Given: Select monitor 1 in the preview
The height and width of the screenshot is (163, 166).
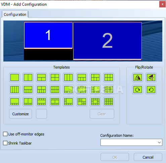Looking at the screenshot, I should pyautogui.click(x=48, y=35).
